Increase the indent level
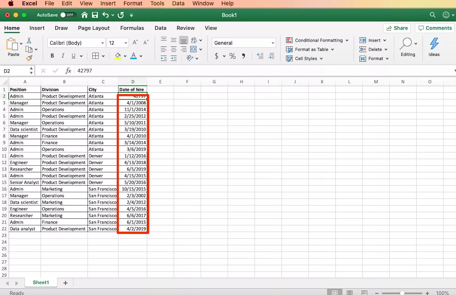The image size is (456, 295). (x=174, y=58)
